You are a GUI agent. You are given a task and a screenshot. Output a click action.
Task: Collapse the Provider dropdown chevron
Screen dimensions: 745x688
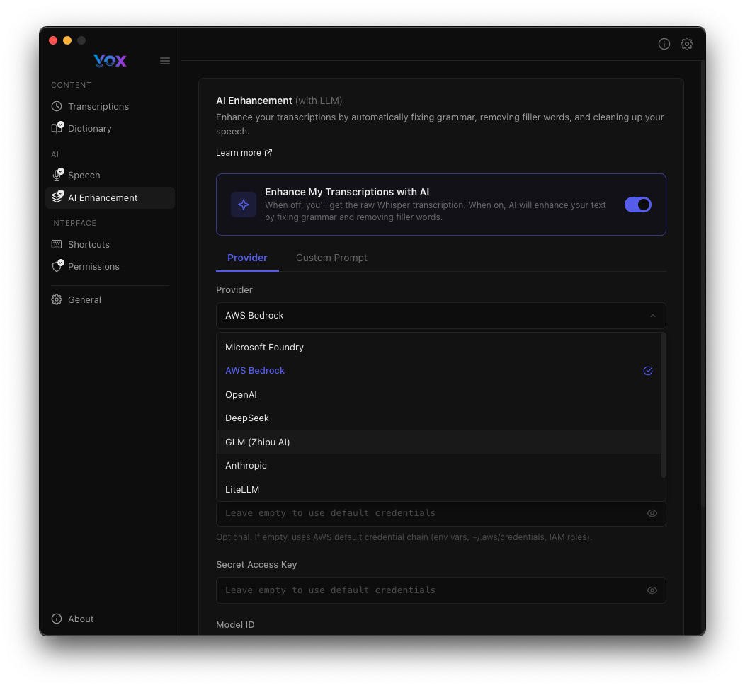click(x=652, y=316)
